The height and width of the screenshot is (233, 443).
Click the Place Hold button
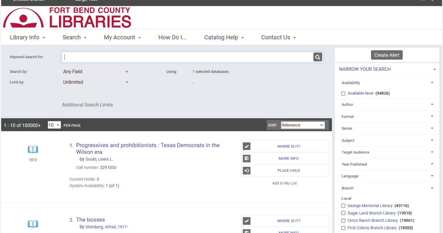click(x=289, y=170)
